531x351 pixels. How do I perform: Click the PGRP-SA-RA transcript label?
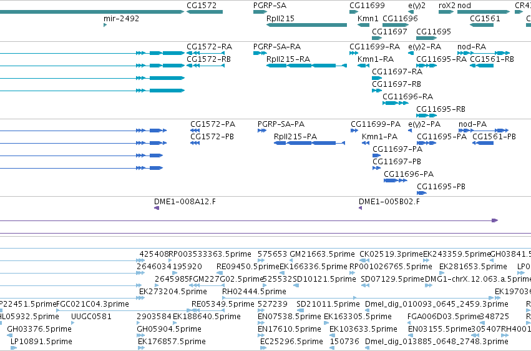pyautogui.click(x=277, y=46)
